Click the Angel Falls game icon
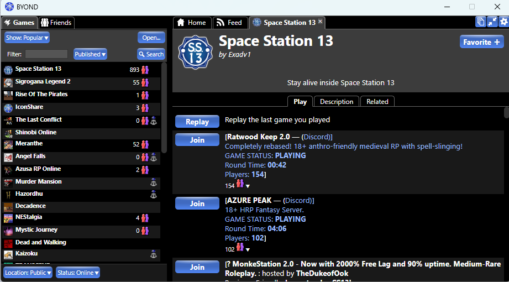 pyautogui.click(x=8, y=157)
